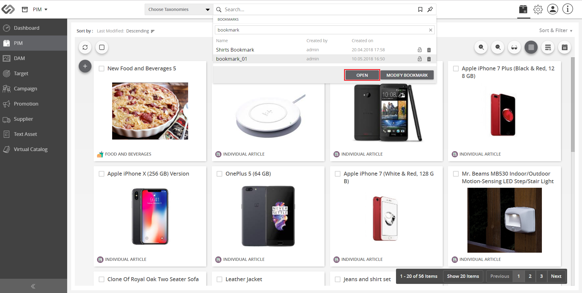Click lock icon for Shirts Bookmark
The height and width of the screenshot is (293, 582).
(x=420, y=50)
